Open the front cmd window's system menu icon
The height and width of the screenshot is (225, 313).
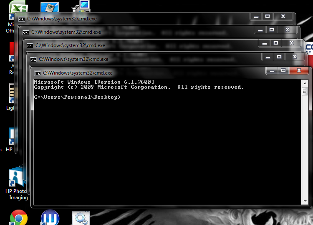coord(37,73)
